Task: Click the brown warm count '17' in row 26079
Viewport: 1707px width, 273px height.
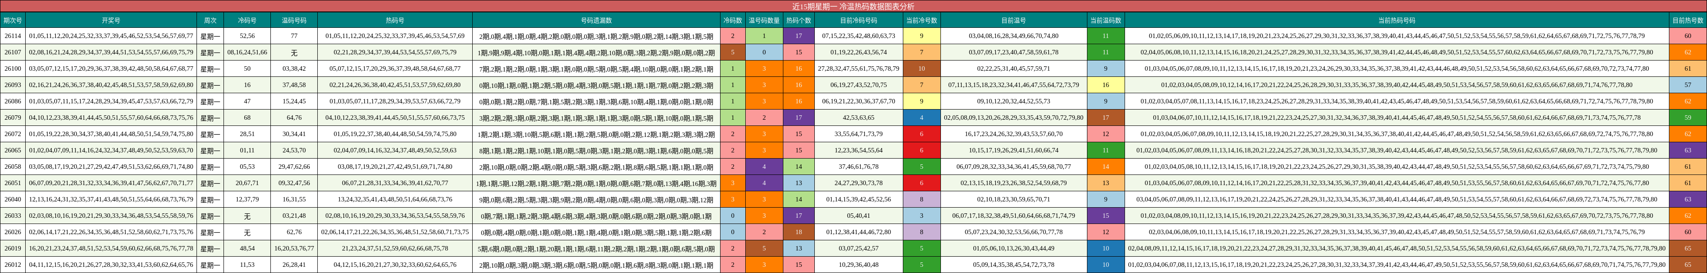Action: [x=1105, y=118]
